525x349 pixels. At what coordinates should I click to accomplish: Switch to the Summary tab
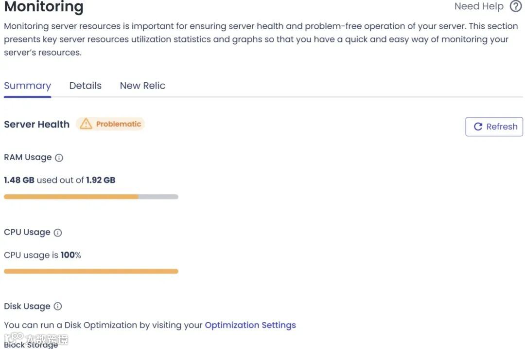tap(27, 86)
